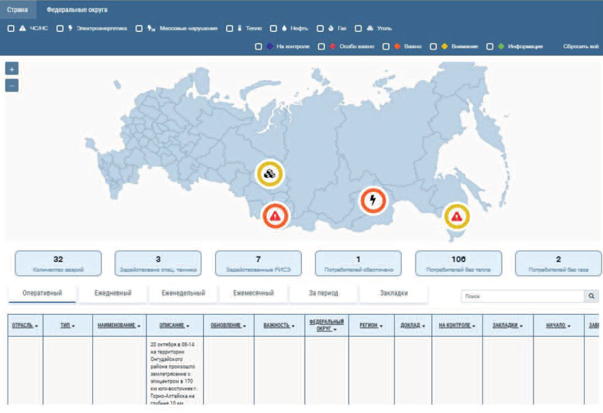
Task: Check the Внимание checkbox
Action: 433,47
